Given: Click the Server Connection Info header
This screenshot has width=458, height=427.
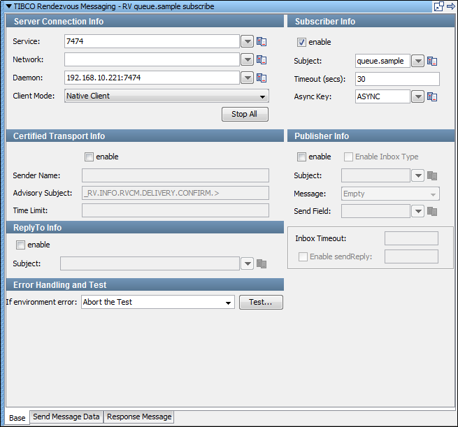Looking at the screenshot, I should [145, 22].
